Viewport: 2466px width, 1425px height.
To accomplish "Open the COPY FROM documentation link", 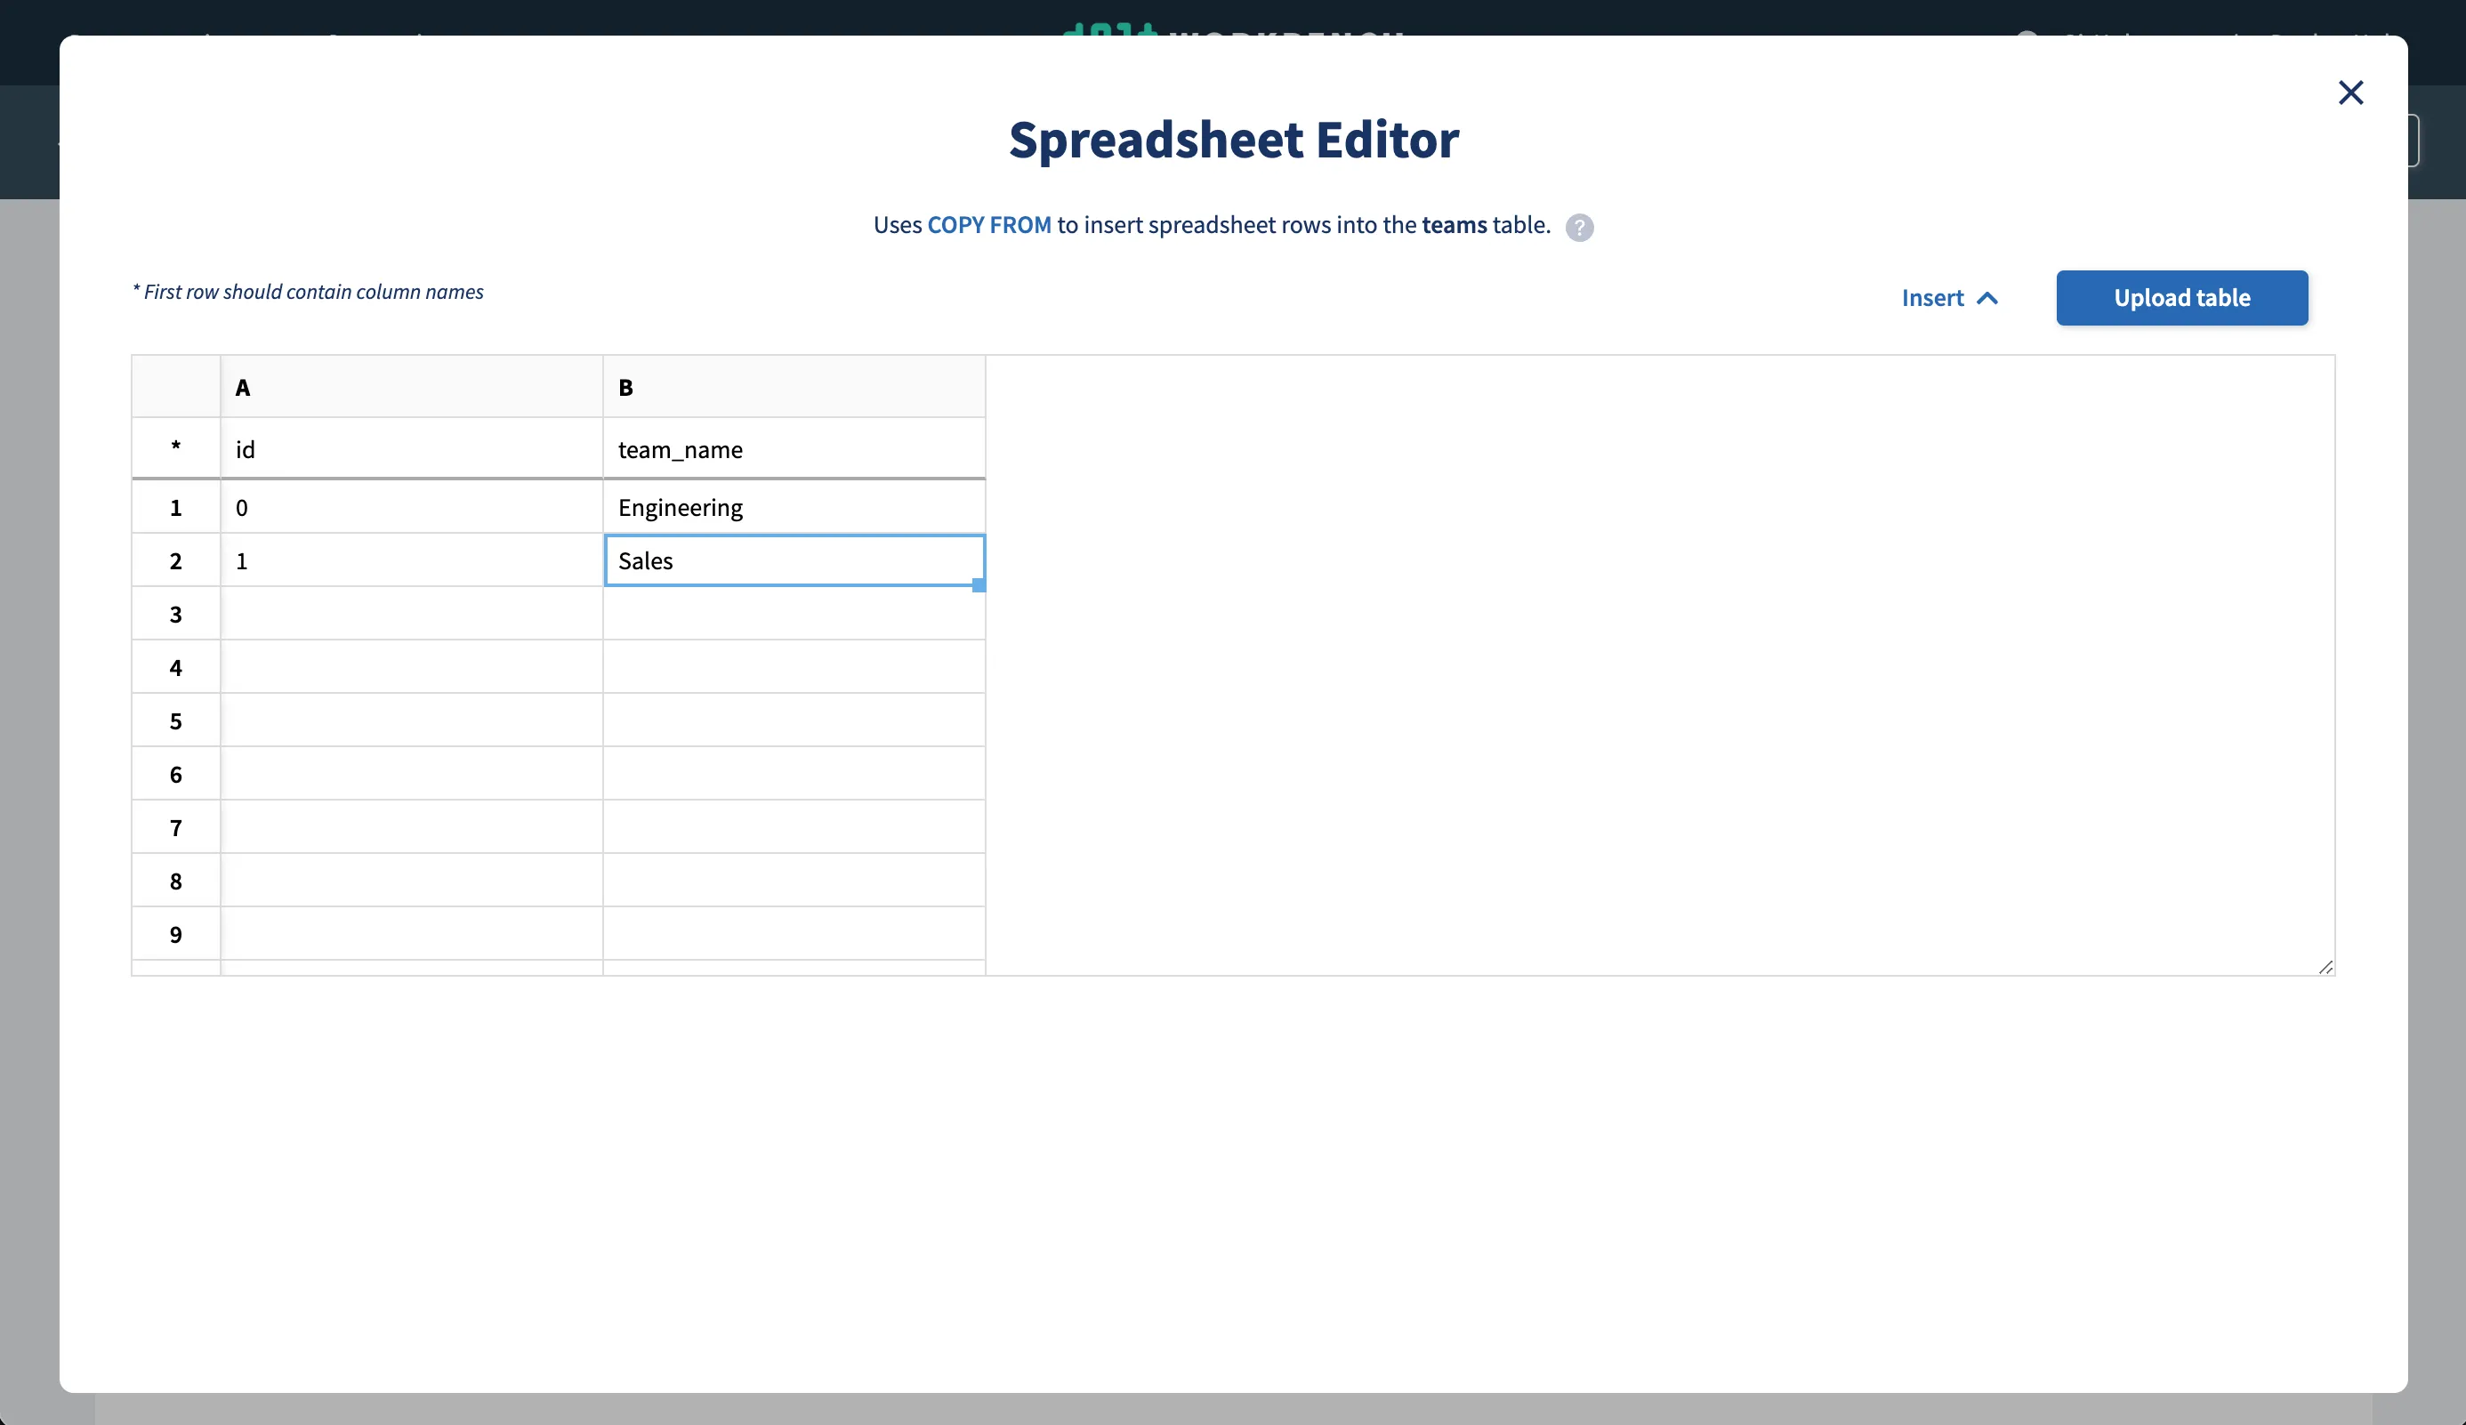I will tap(988, 224).
